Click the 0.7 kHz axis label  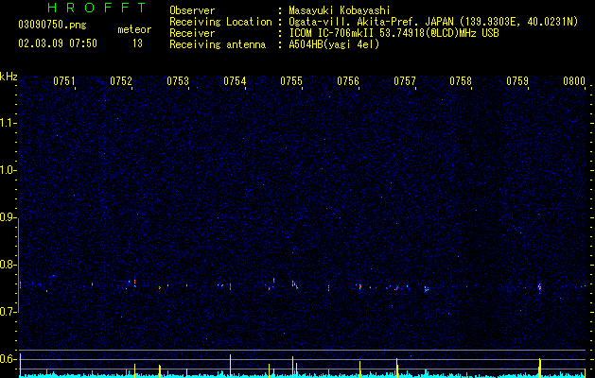(9, 312)
